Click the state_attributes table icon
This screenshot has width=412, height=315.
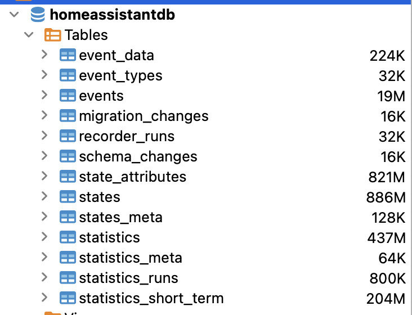pyautogui.click(x=68, y=177)
